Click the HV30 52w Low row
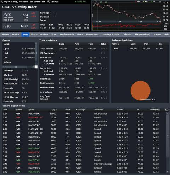Image resolution: width=170 pixels, height=175 pixels. tap(19, 97)
